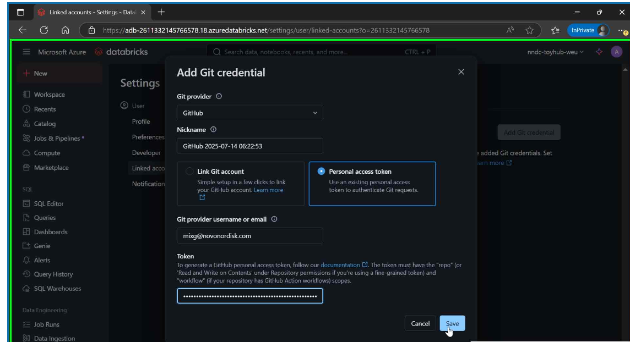Open Genie in the sidebar
Image resolution: width=630 pixels, height=342 pixels.
[x=42, y=246]
